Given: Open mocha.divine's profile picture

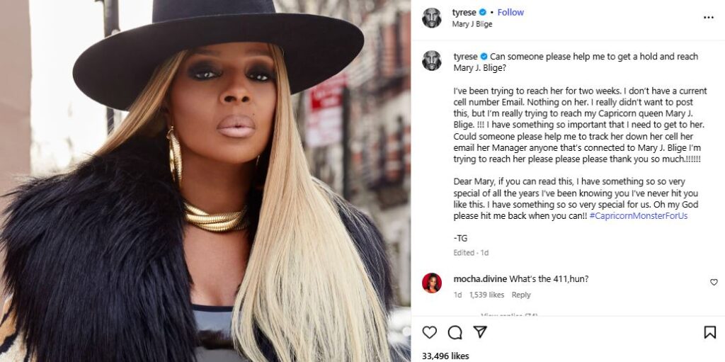Looking at the screenshot, I should [431, 283].
